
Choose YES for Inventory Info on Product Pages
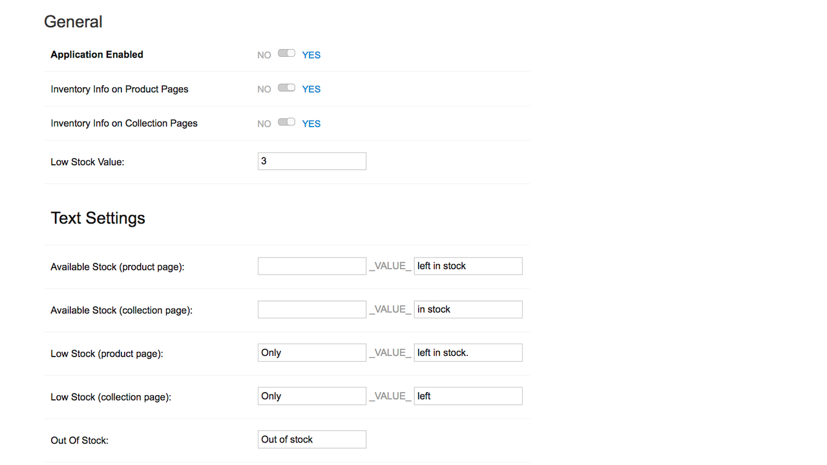(x=311, y=89)
